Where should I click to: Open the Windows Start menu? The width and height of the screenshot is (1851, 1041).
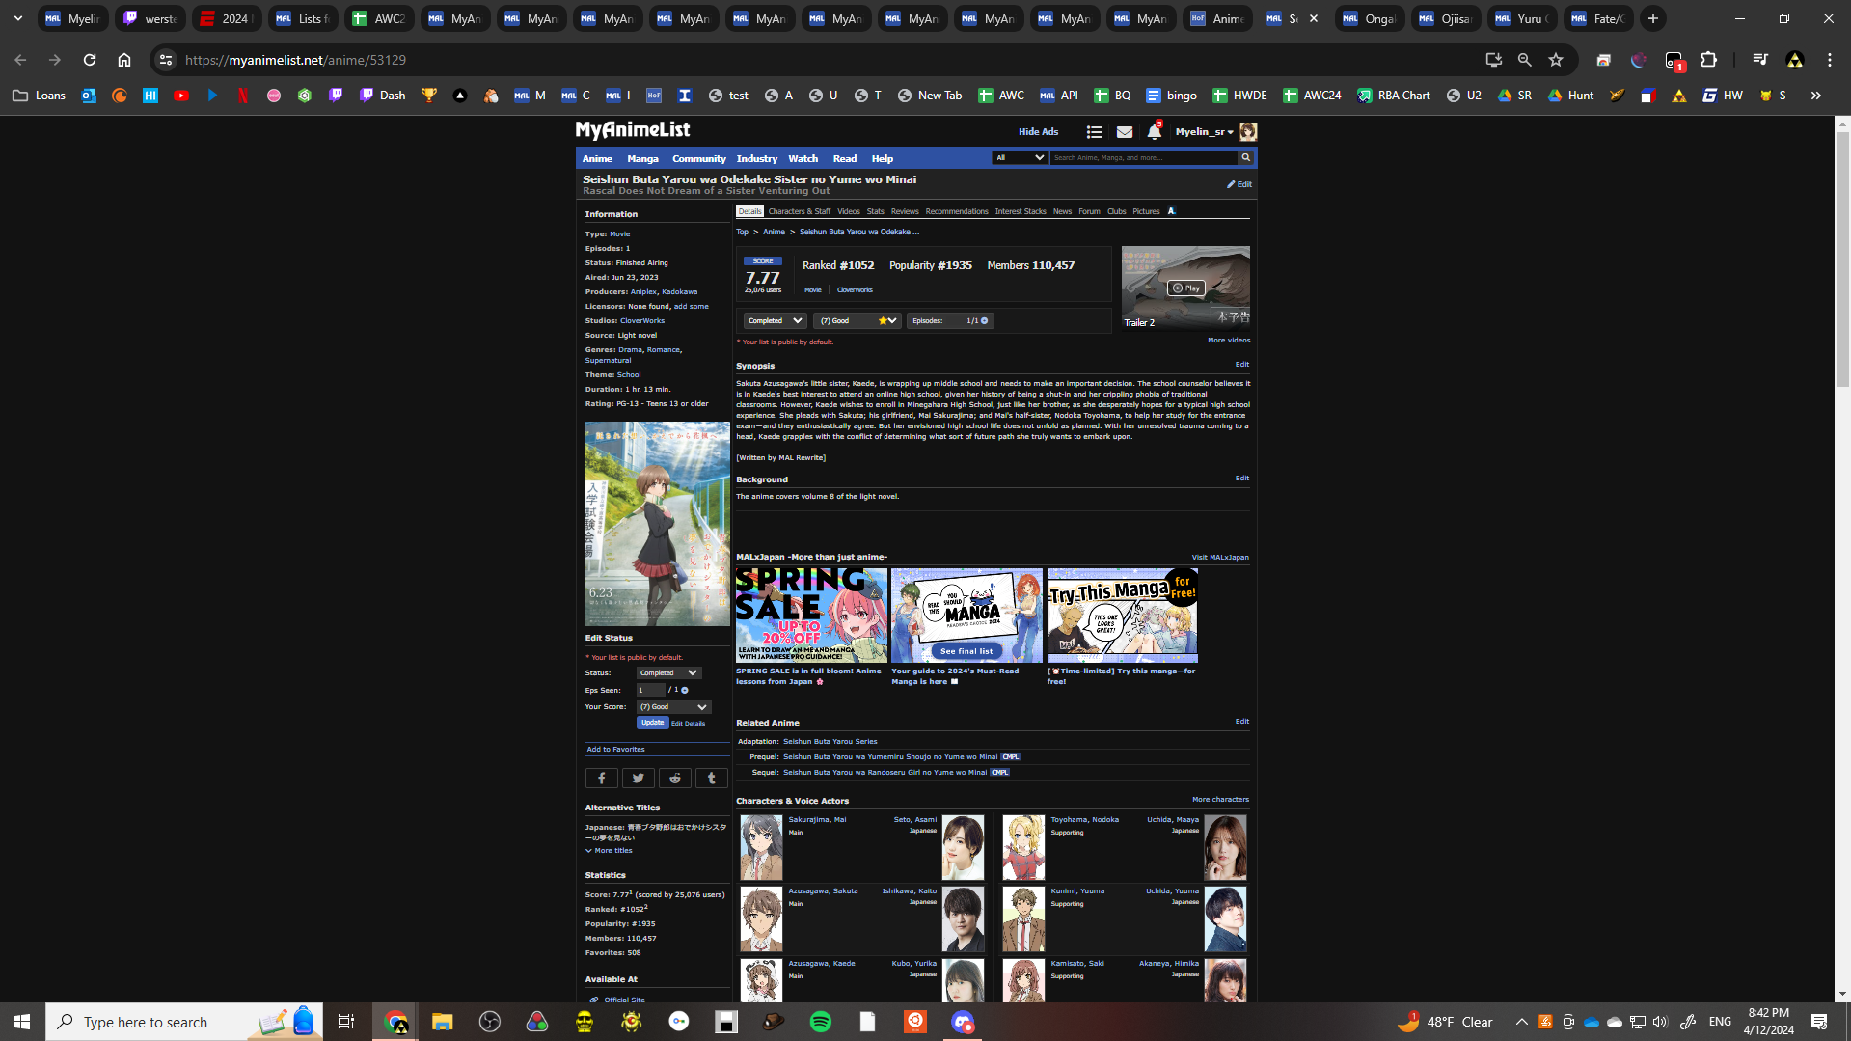point(22,1022)
